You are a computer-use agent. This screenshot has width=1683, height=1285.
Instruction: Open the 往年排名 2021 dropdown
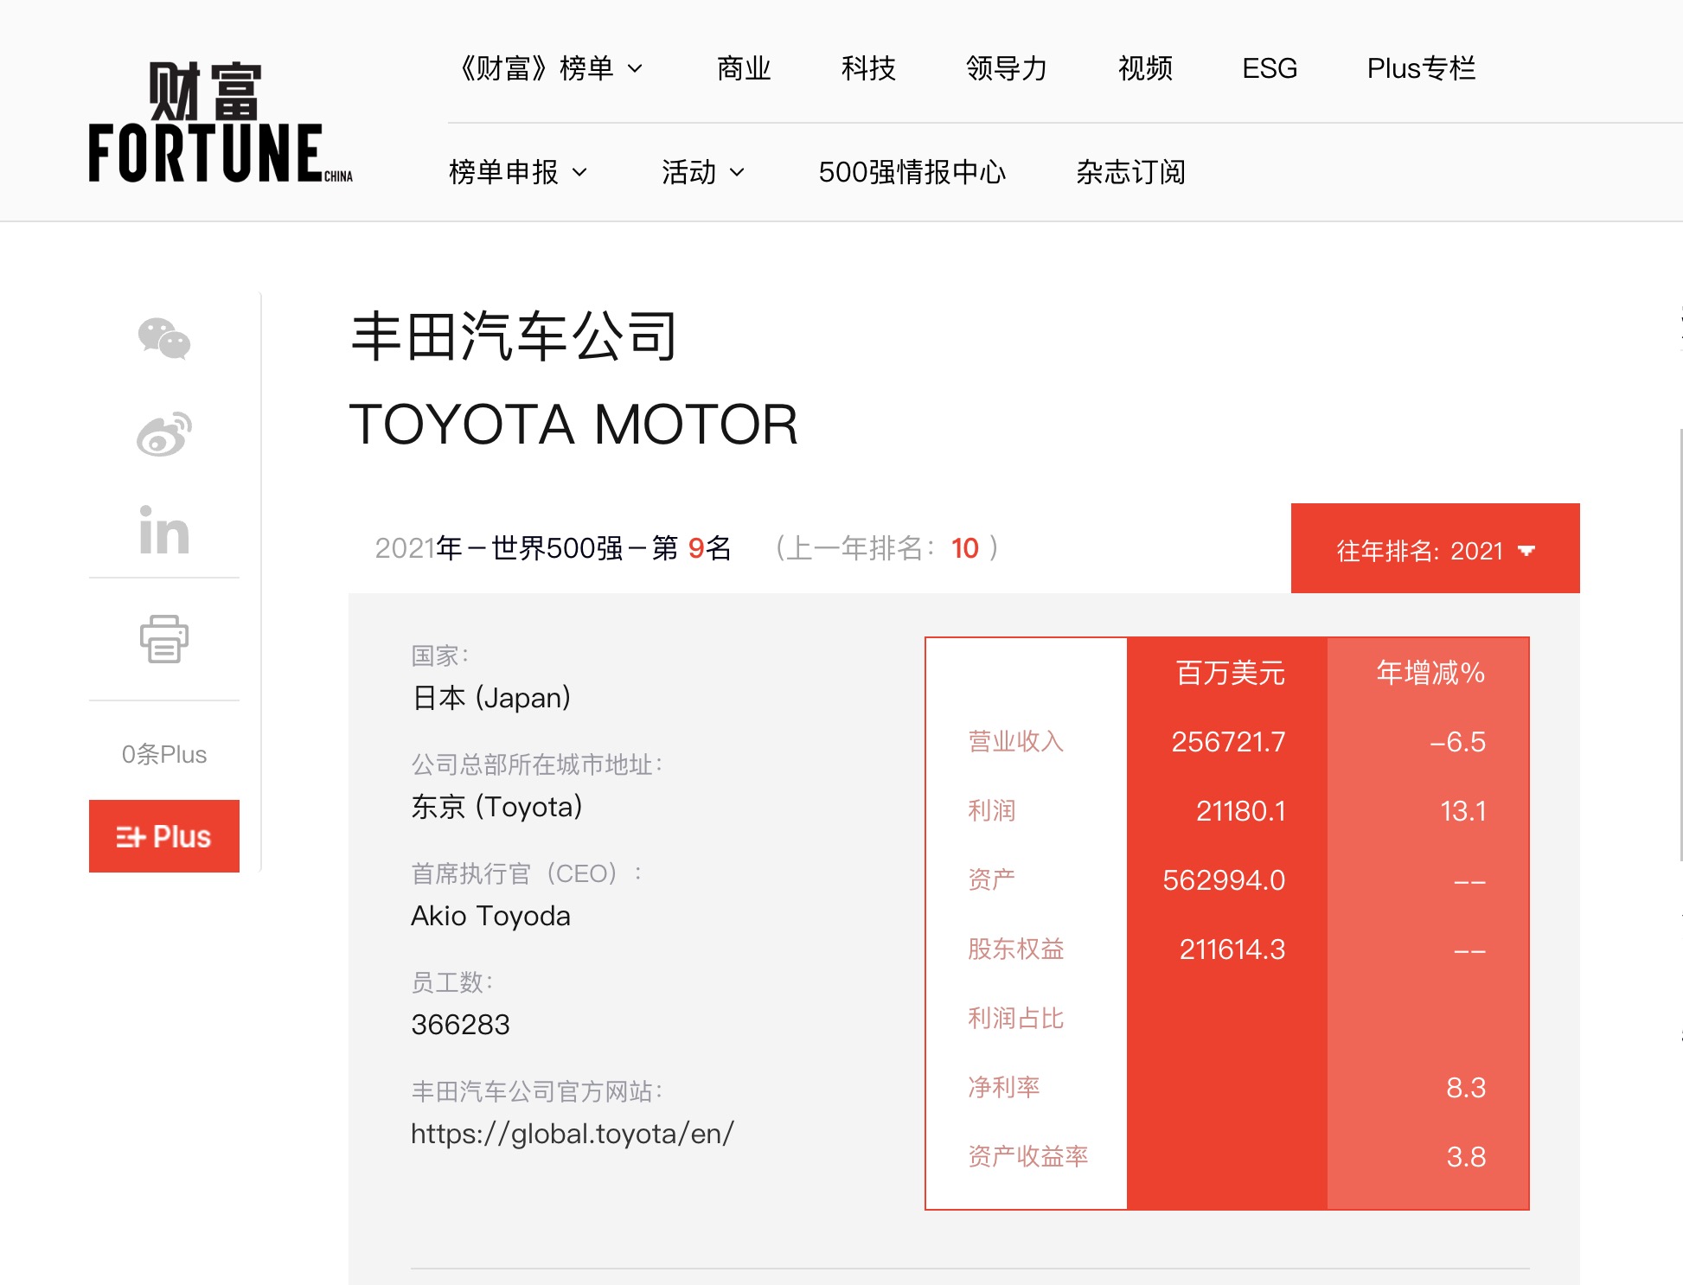tap(1435, 549)
